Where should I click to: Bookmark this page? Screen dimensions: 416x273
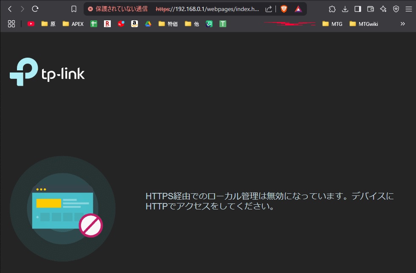[x=74, y=9]
